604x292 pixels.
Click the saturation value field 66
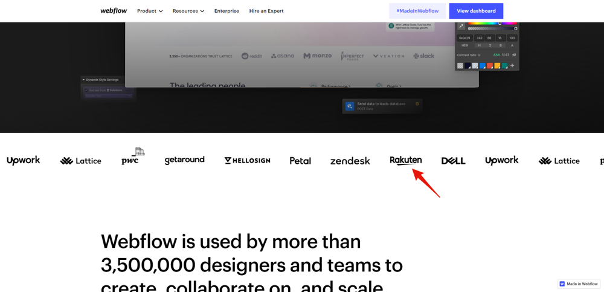[x=490, y=38]
